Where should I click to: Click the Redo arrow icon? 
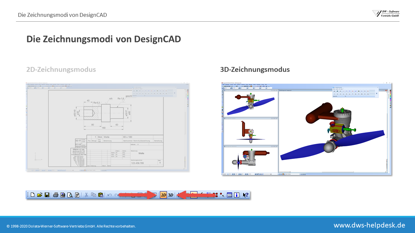click(x=116, y=195)
